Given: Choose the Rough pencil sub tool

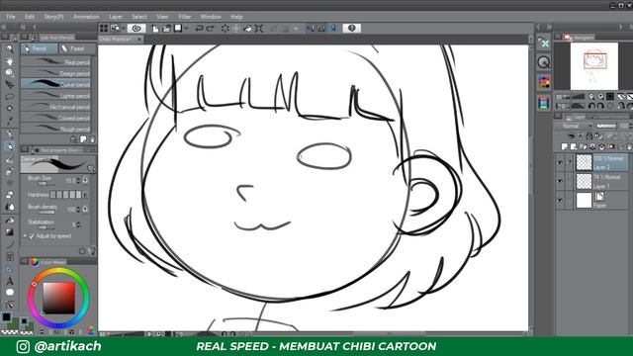Looking at the screenshot, I should (x=55, y=129).
